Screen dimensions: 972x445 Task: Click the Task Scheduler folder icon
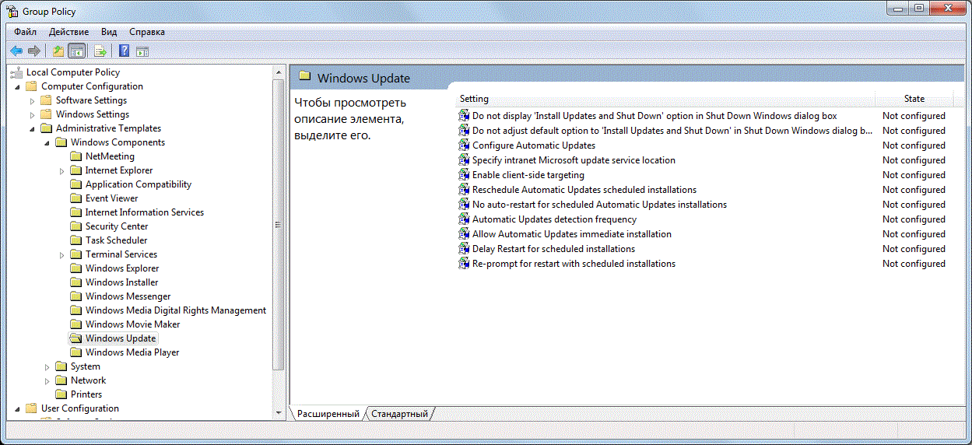coord(75,240)
